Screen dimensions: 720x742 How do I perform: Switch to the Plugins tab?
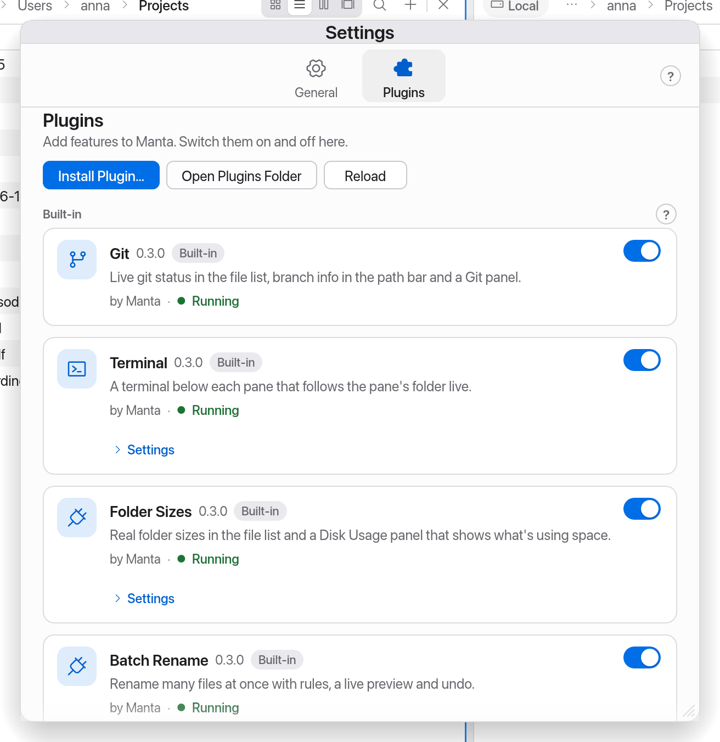click(404, 76)
